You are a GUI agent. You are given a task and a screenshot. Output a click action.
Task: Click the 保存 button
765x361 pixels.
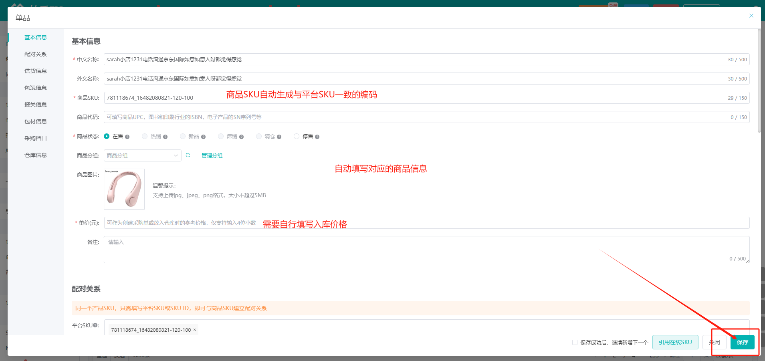point(743,342)
